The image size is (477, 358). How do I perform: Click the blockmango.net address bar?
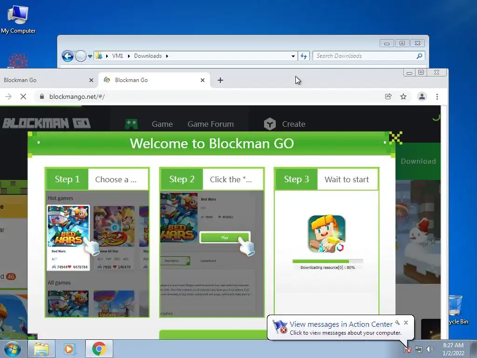210,96
